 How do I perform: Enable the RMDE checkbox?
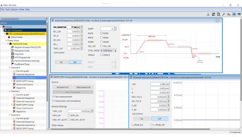tap(101, 37)
